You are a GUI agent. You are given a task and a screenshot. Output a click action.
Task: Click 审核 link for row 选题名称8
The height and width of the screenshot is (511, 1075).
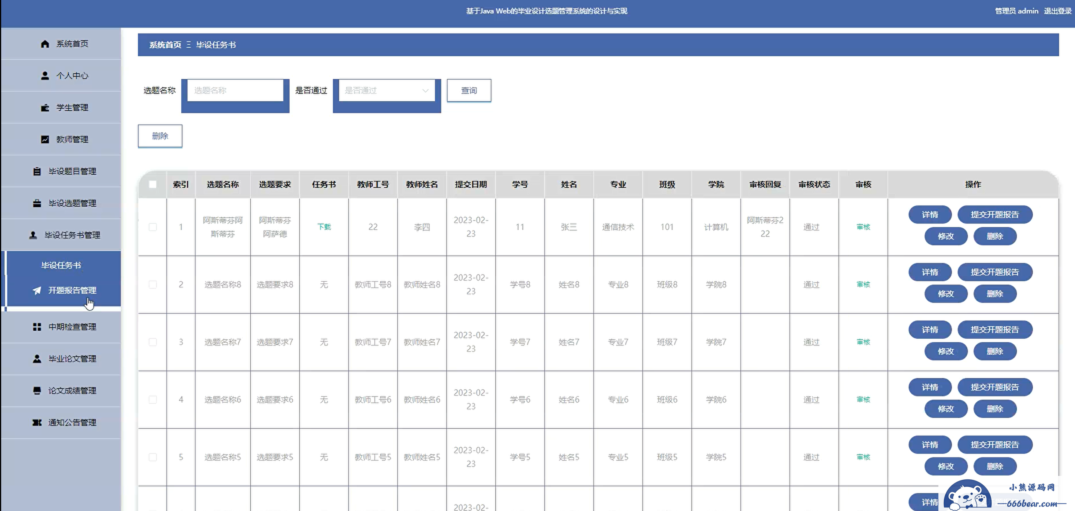tap(864, 284)
